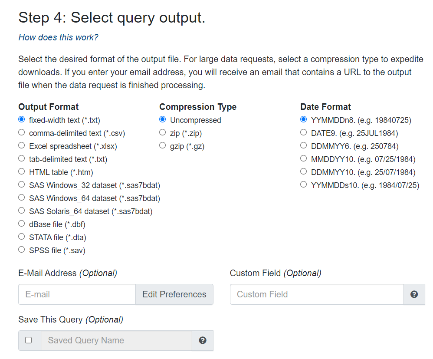This screenshot has width=433, height=359.
Task: Click the Saved Query Name field
Action: (116, 340)
